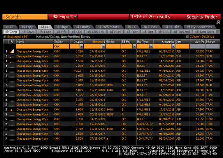This screenshot has width=223, height=158.
Task: Click the Curr filter input field
Action: point(182,46)
